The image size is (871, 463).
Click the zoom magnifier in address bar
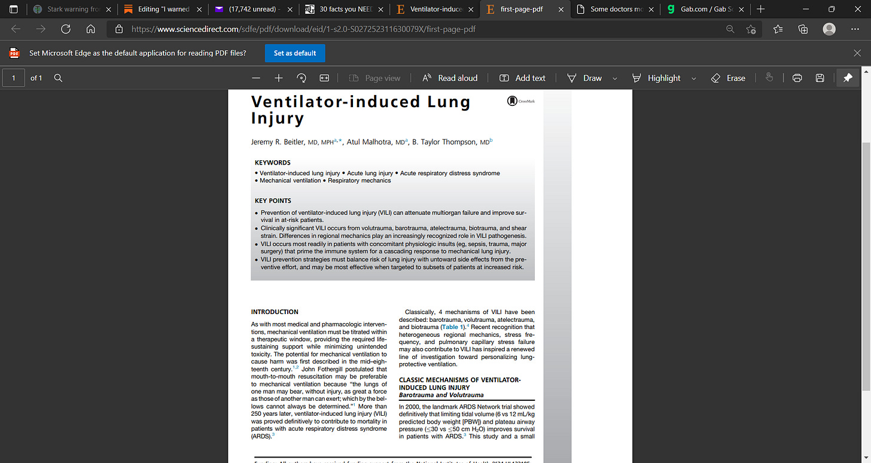pos(730,29)
